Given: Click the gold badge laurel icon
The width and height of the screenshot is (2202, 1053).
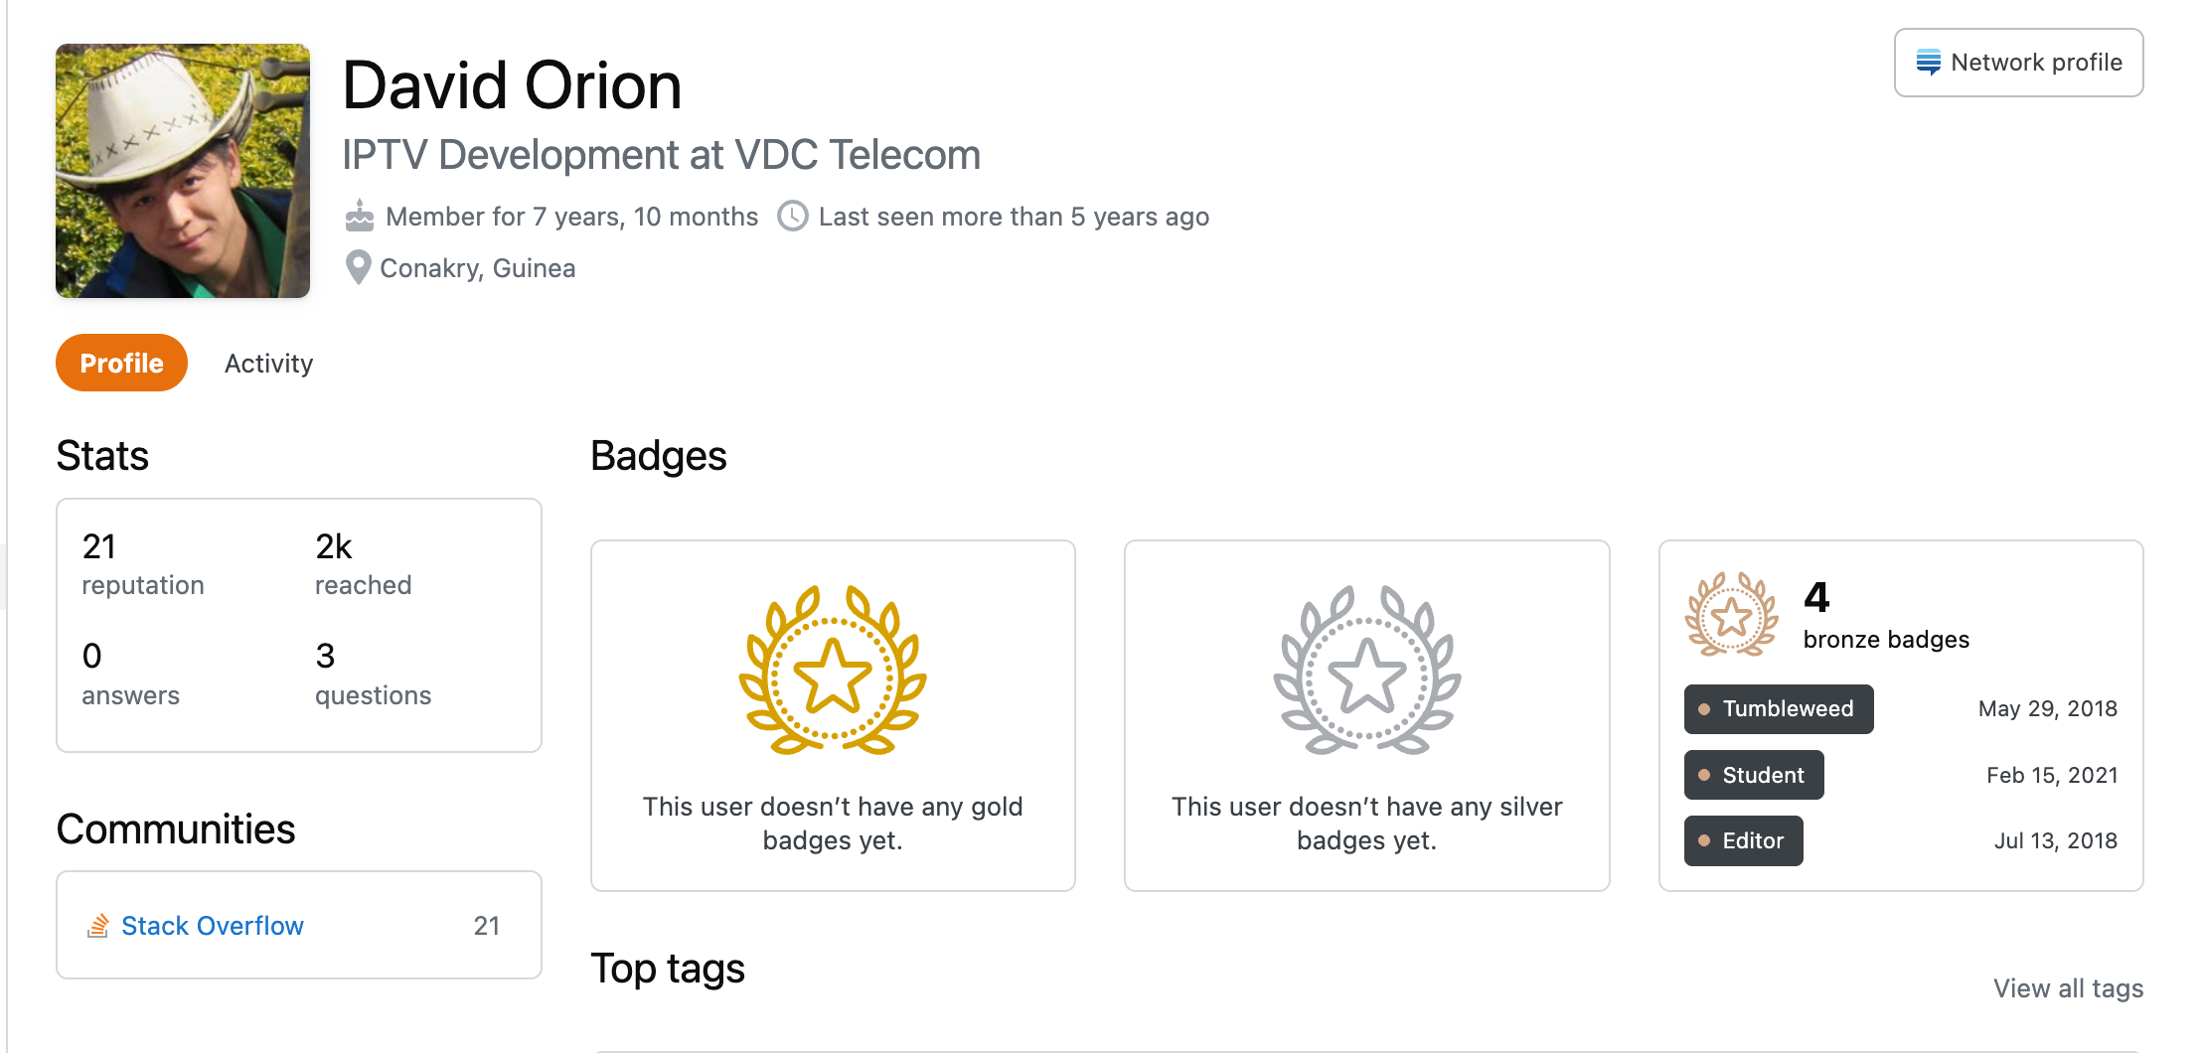Looking at the screenshot, I should (833, 670).
